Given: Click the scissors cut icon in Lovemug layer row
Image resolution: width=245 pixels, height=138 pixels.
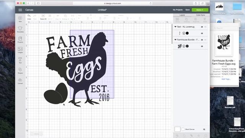Looking at the screenshot, I should pos(184,33).
